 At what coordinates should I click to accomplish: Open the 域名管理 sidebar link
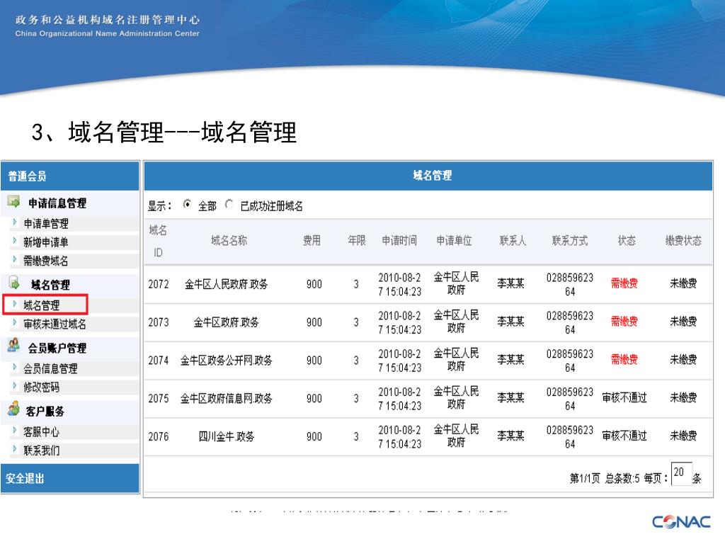(x=42, y=305)
